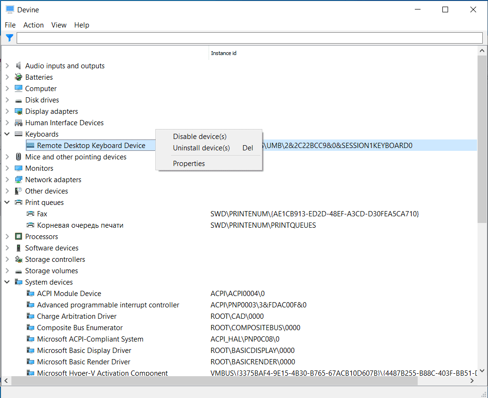This screenshot has height=398, width=488.
Task: Open the View menu
Action: 59,25
